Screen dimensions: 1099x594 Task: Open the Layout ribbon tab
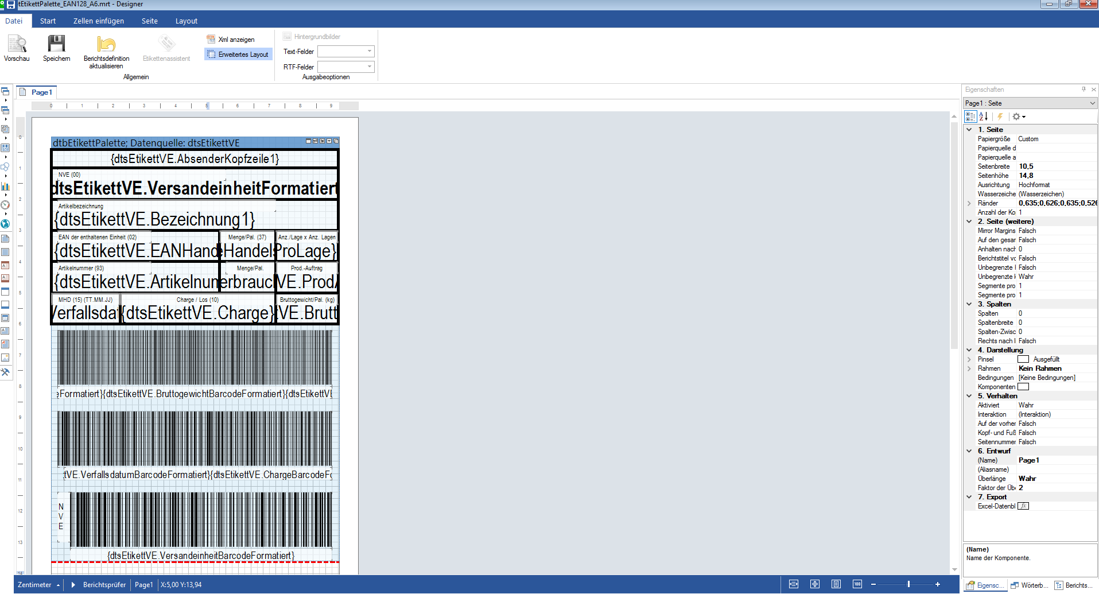pos(186,21)
